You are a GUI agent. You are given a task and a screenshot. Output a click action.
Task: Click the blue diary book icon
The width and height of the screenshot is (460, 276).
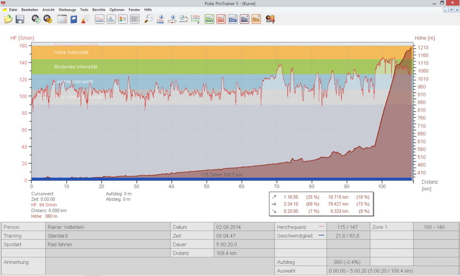click(x=74, y=19)
